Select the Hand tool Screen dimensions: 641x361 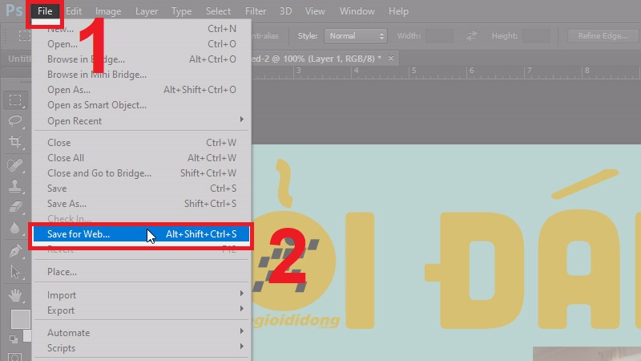(x=15, y=294)
